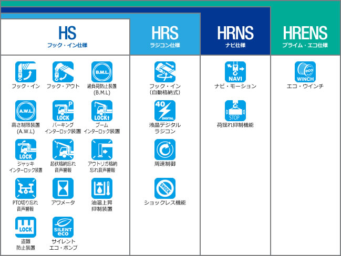This screenshot has height=256, width=341.
Task: Click the パーキング インターロック装置 icon
Action: 63,111
